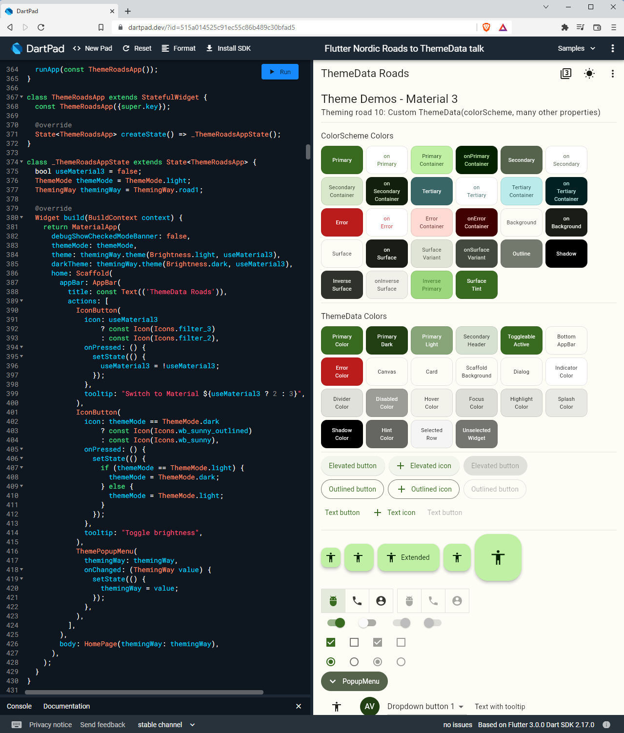Collapse code fold at line 389
This screenshot has width=624, height=733.
(x=21, y=301)
